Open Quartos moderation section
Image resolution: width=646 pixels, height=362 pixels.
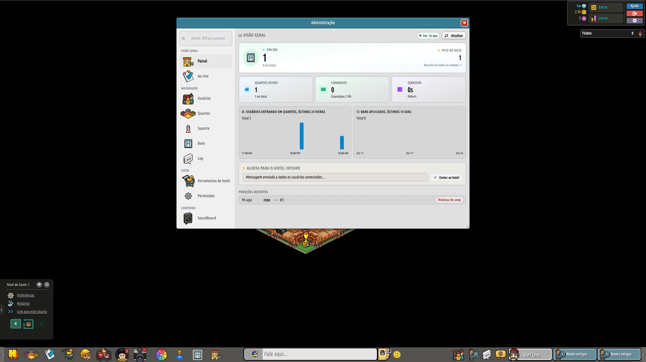(206, 113)
